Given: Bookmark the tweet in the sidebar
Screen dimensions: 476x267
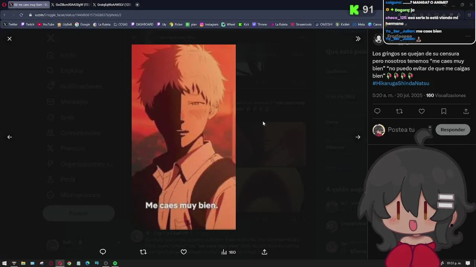Looking at the screenshot, I should [x=444, y=111].
